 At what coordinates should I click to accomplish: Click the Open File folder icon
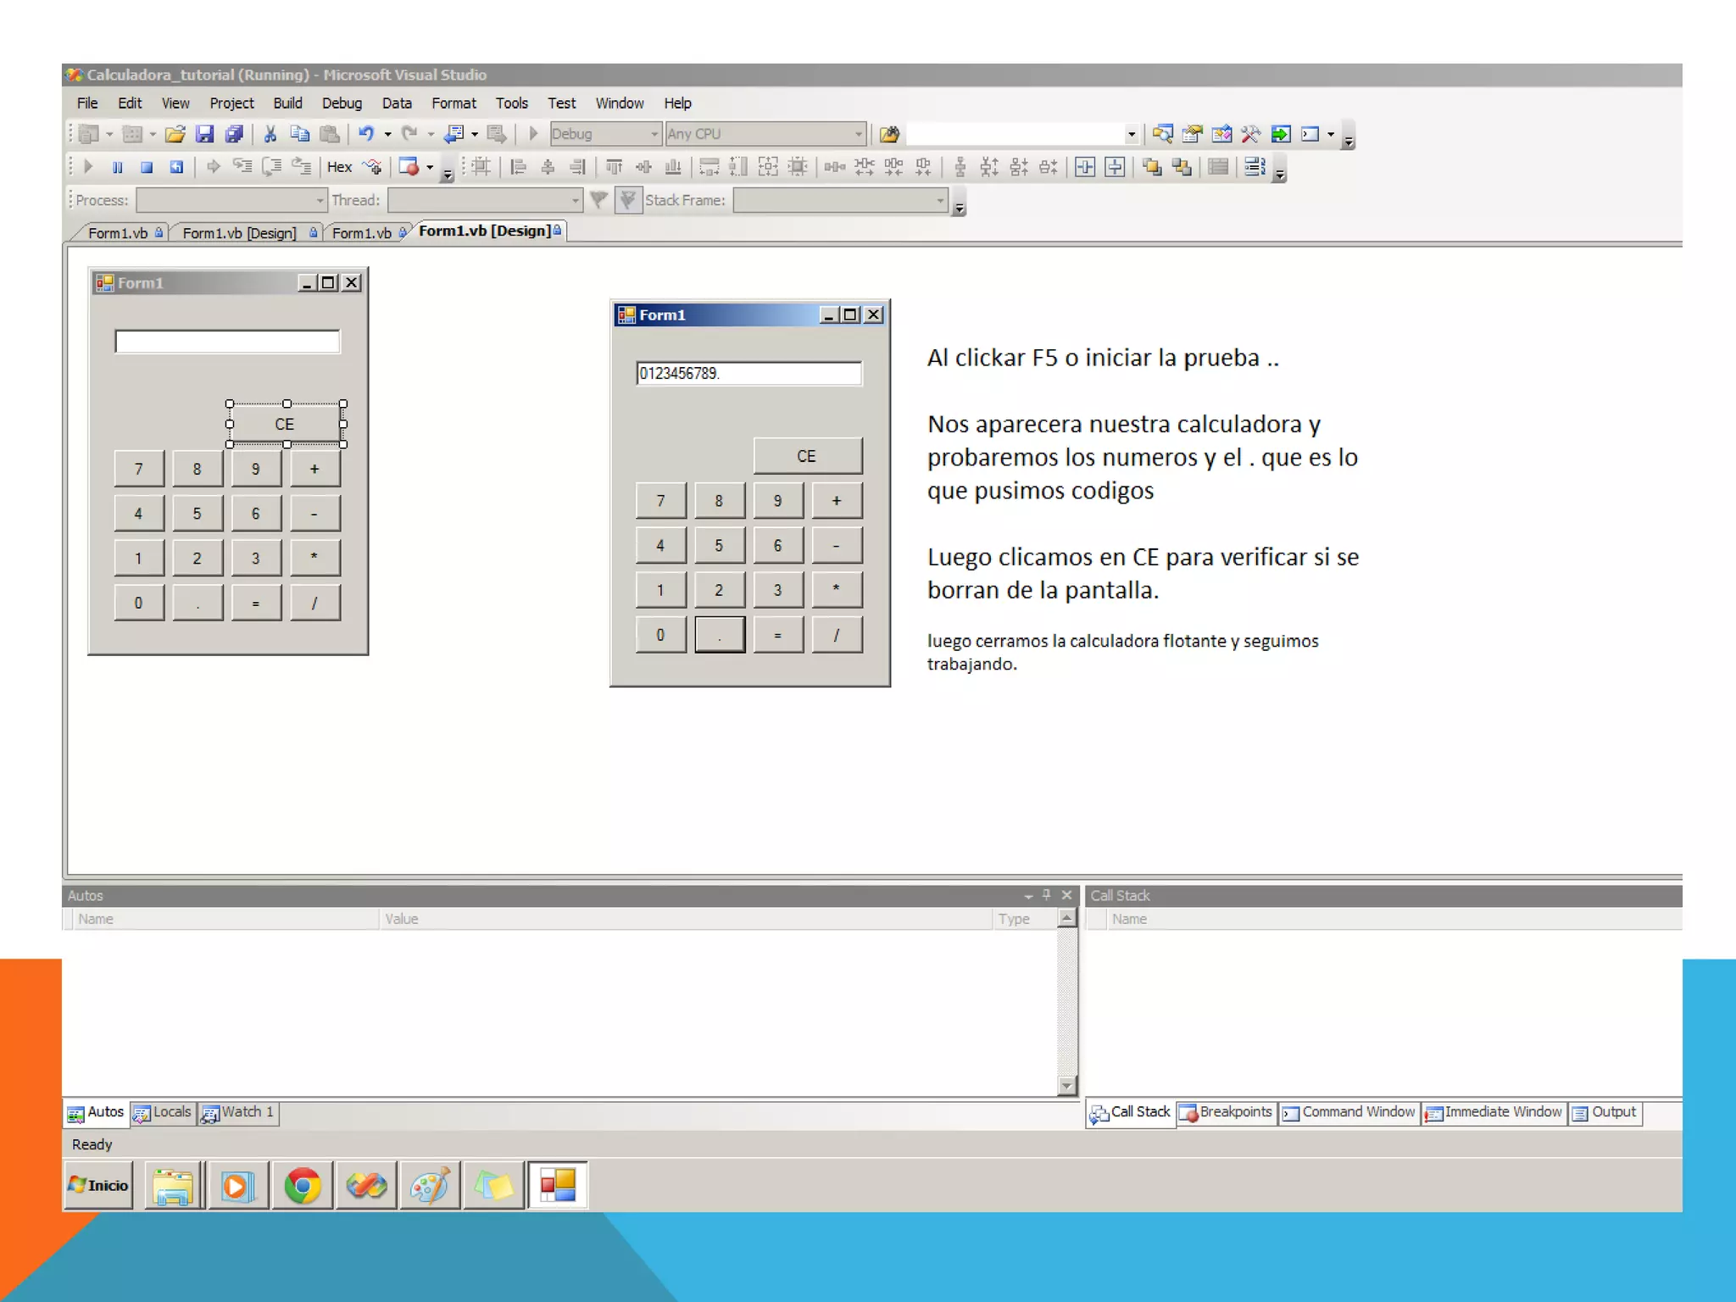175,134
